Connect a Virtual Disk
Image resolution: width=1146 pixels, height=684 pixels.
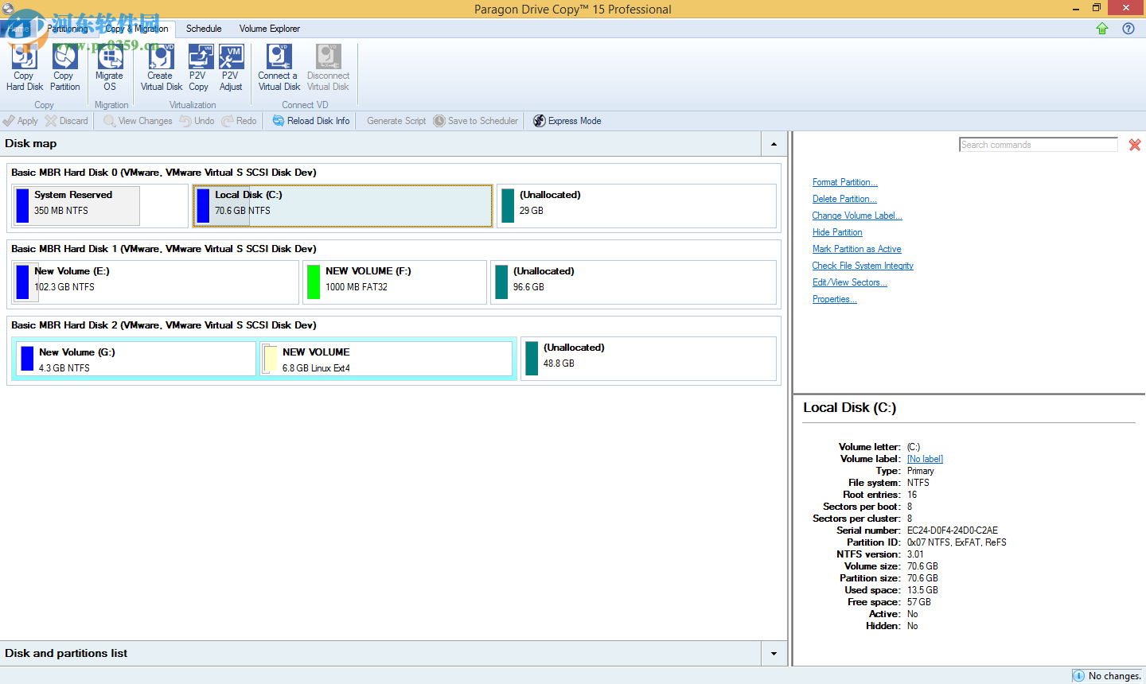click(x=278, y=68)
